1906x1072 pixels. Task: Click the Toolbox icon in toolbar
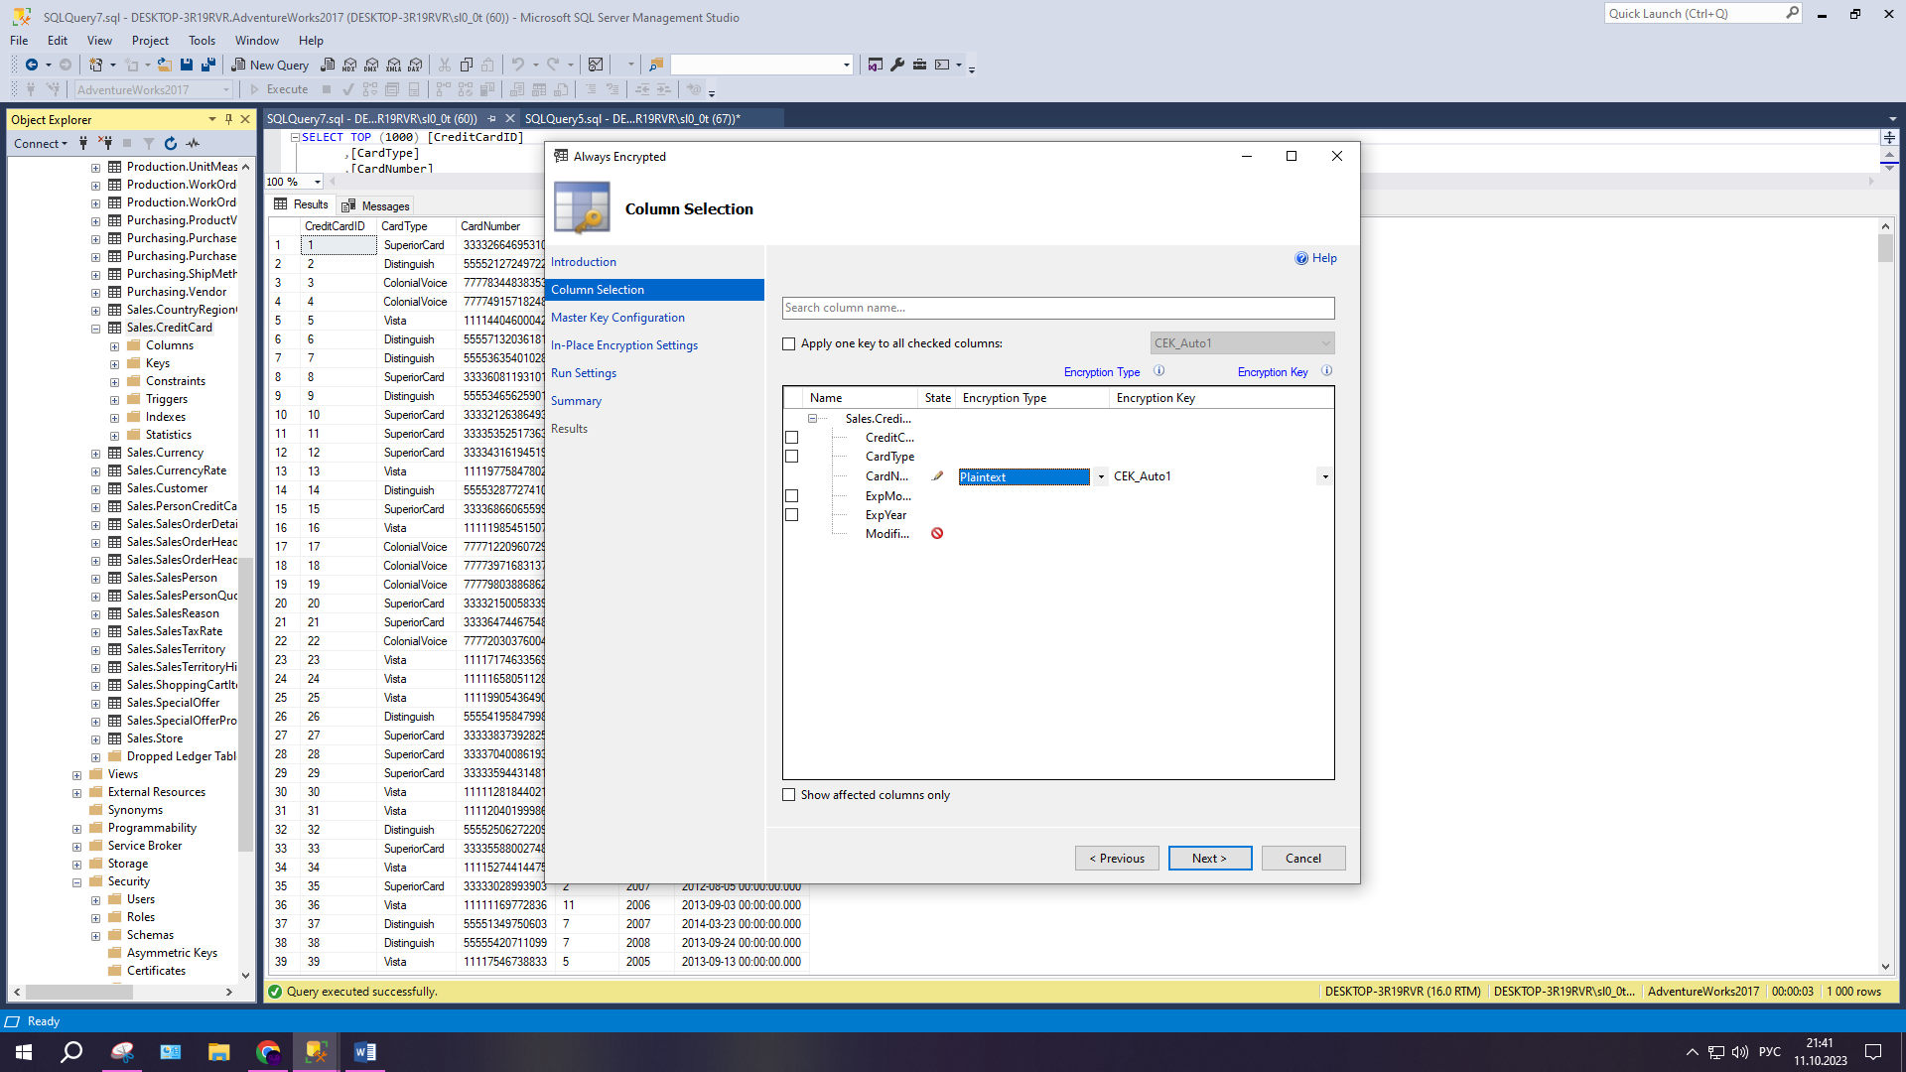point(919,65)
